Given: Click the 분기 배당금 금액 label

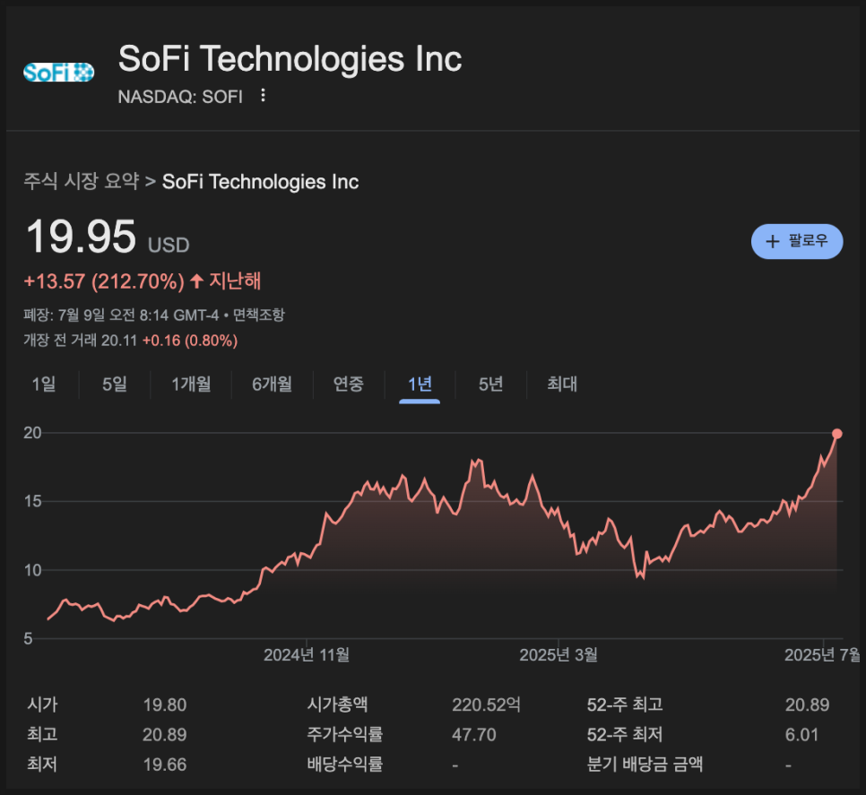Looking at the screenshot, I should [x=645, y=765].
